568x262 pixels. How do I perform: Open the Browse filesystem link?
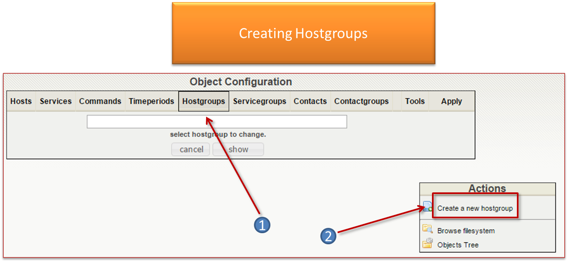pos(466,231)
